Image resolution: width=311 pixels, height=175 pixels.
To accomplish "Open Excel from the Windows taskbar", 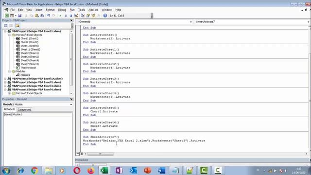I will click(x=104, y=171).
